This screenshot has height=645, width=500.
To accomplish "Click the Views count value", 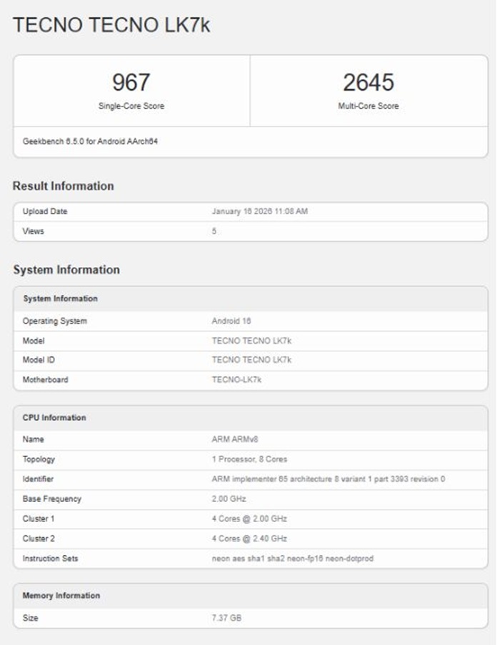I will [x=214, y=231].
